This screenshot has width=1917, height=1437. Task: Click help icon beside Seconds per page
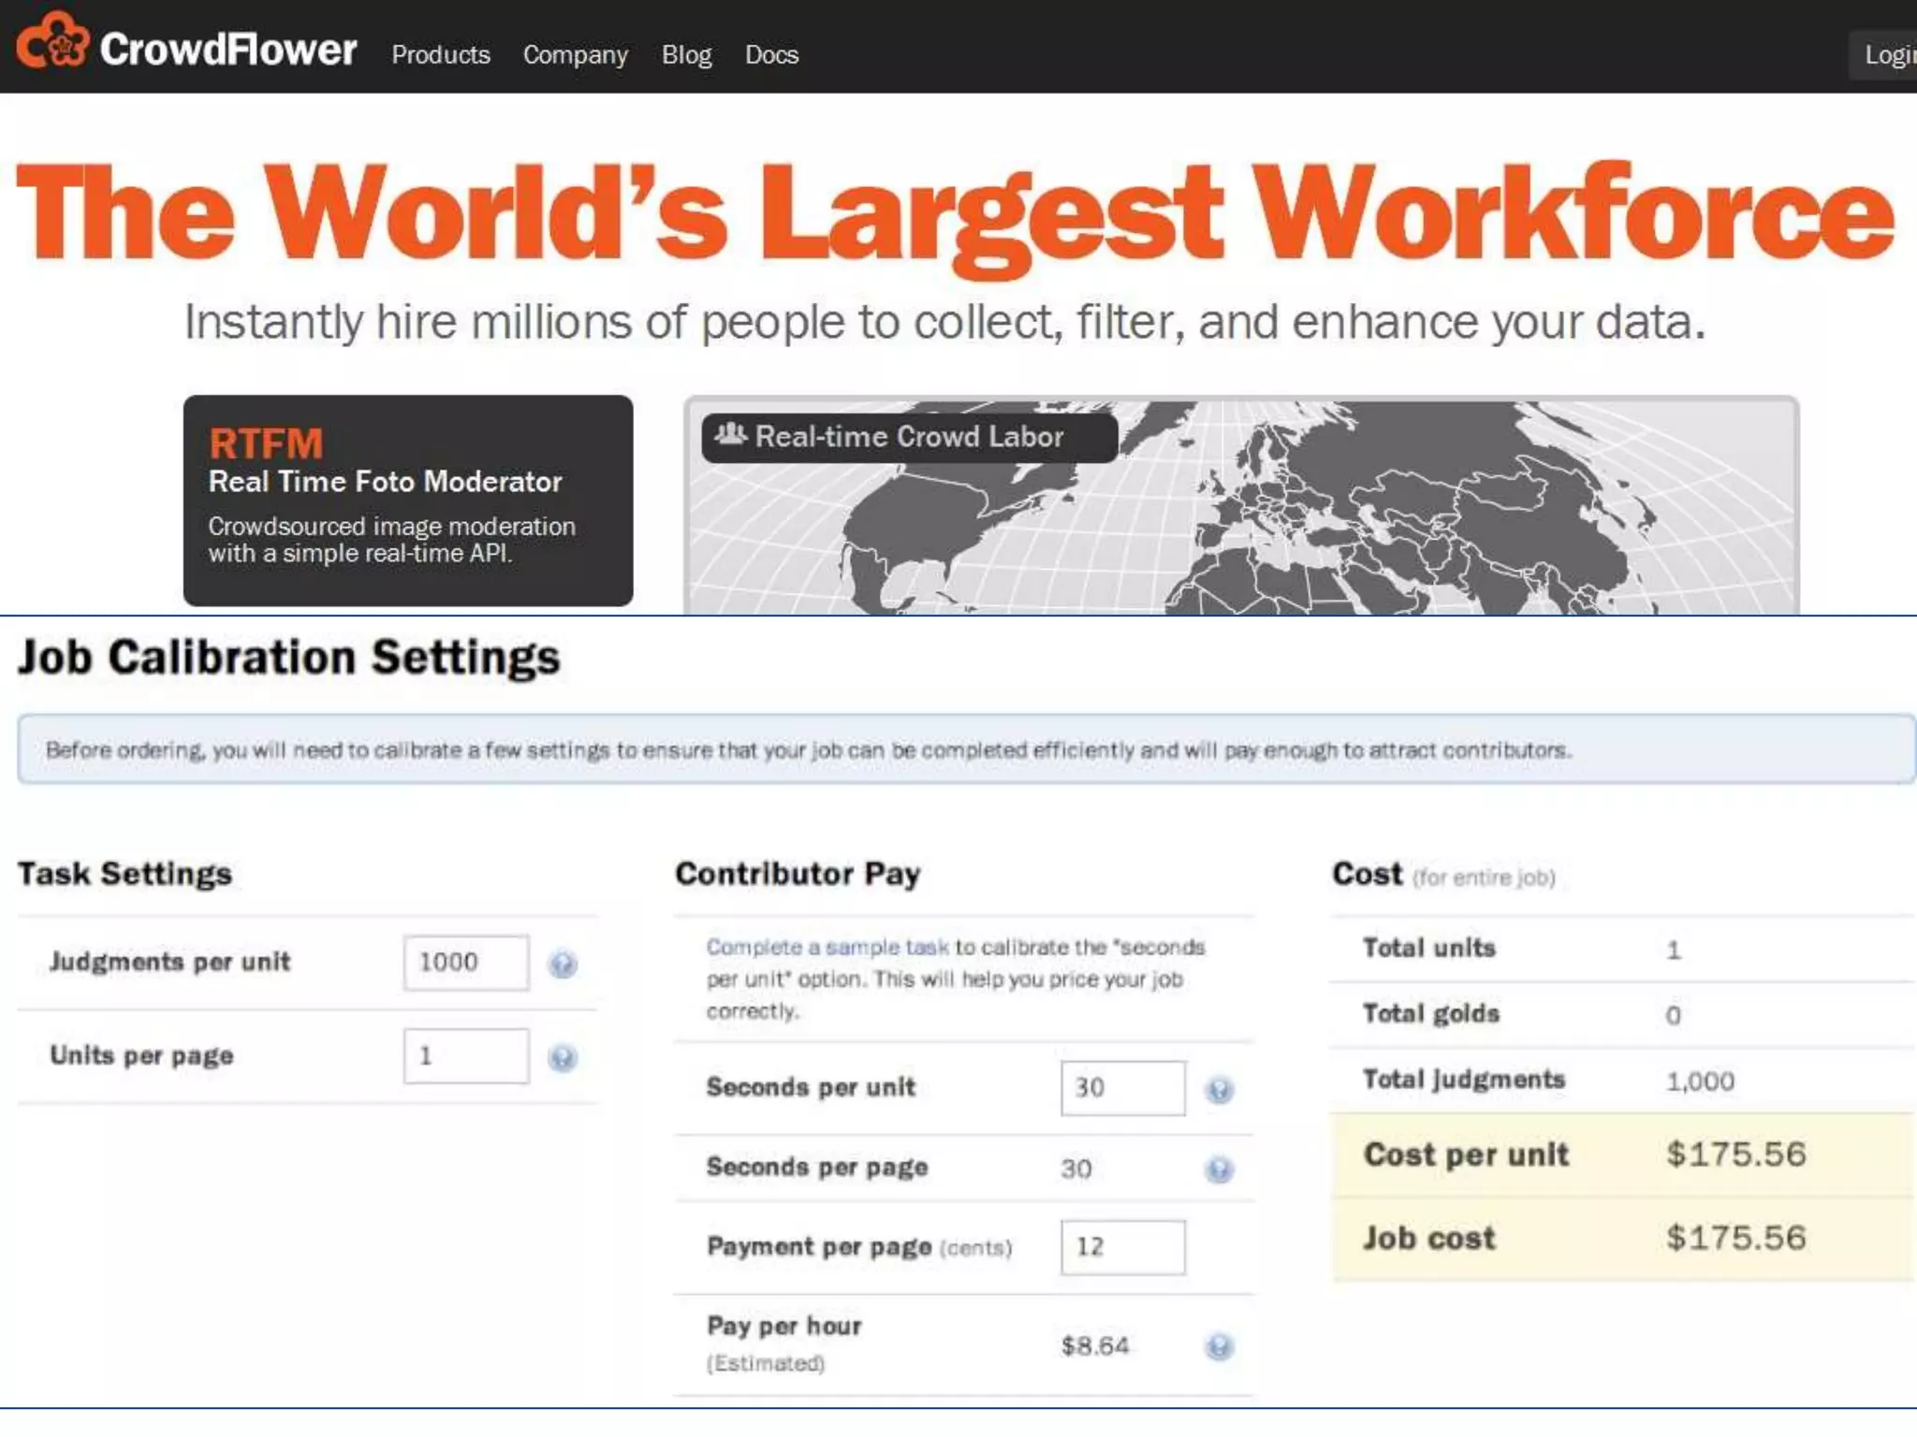click(x=1219, y=1168)
